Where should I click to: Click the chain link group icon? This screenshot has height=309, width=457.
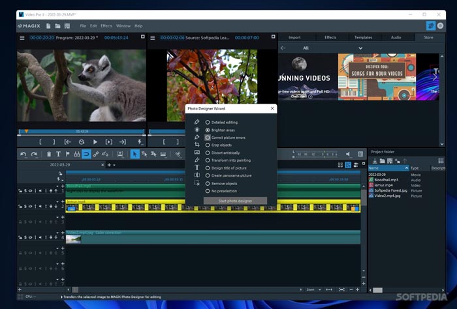click(x=96, y=154)
